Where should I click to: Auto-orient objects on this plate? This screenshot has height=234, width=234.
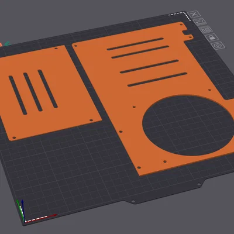200,22
